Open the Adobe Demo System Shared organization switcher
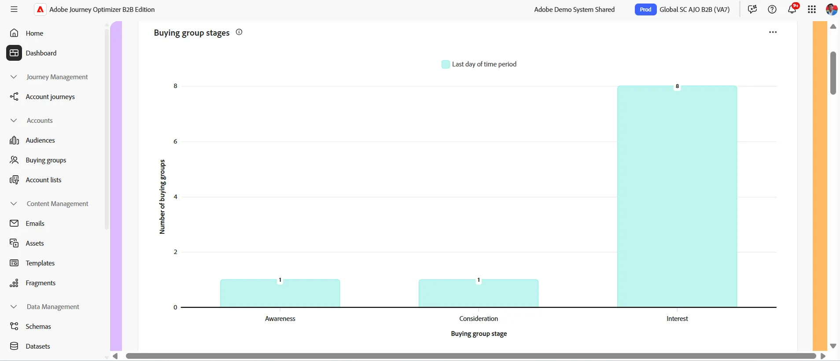 [574, 9]
